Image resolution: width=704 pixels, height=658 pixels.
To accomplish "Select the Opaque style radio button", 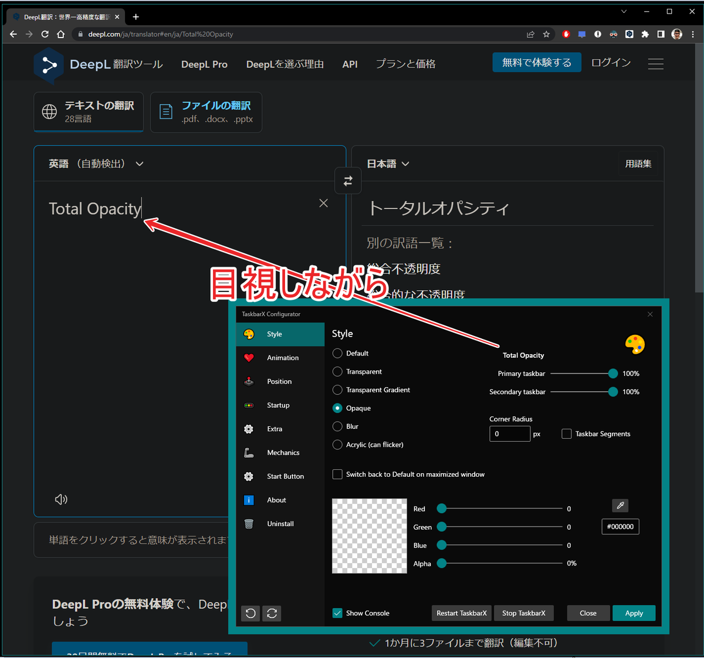I will point(337,408).
